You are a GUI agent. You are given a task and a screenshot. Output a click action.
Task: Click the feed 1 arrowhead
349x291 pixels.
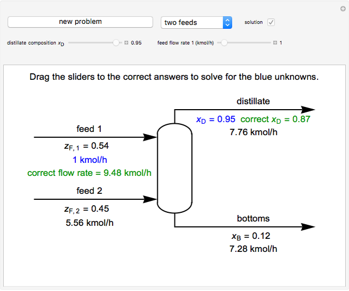click(150, 137)
